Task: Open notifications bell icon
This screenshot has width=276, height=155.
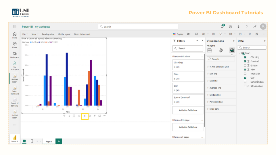Action: click(222, 26)
